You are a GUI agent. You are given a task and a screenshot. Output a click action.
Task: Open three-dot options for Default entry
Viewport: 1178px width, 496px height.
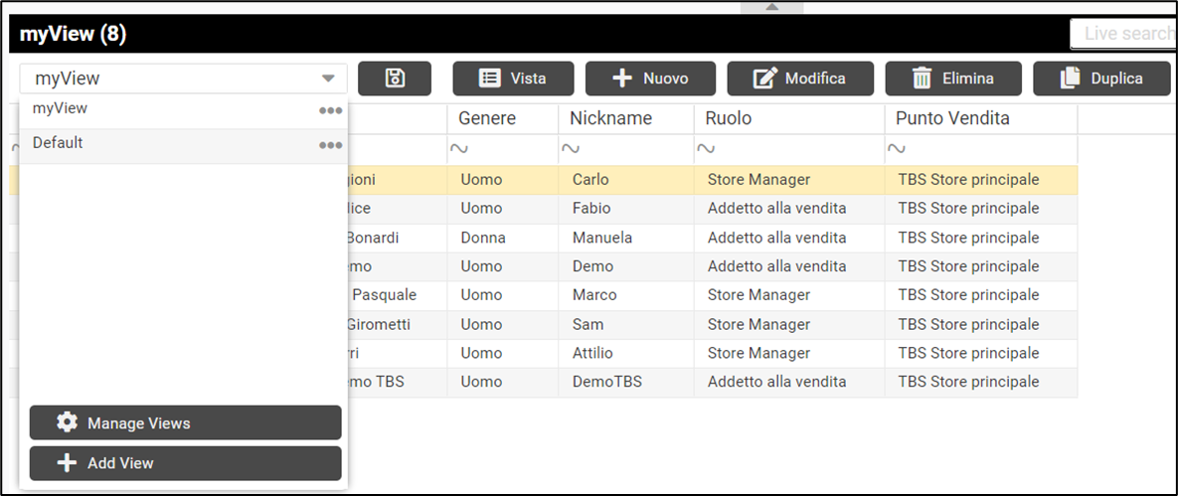(x=330, y=146)
